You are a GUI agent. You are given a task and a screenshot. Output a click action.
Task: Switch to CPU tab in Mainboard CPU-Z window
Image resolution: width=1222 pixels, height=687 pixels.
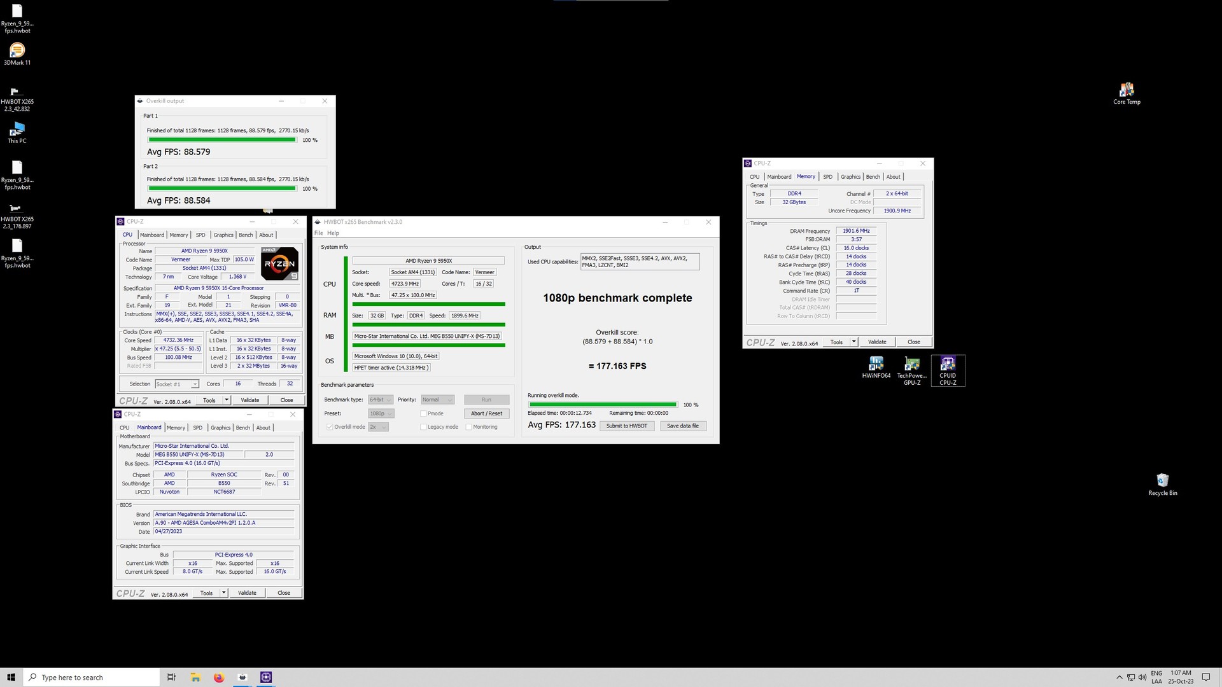pyautogui.click(x=125, y=428)
